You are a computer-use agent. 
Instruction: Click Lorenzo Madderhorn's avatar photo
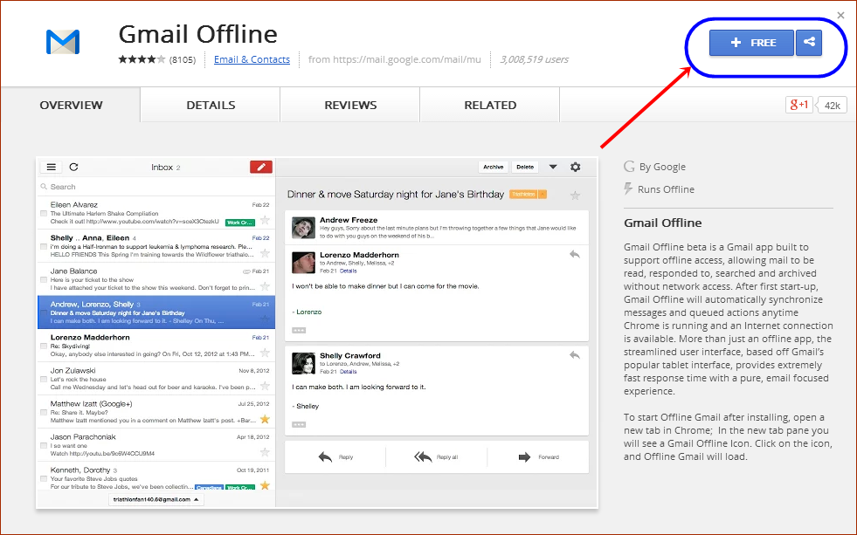coord(303,263)
